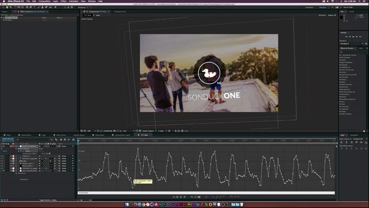This screenshot has height=208, width=369.
Task: Click the Search Help input field
Action: pos(353,8)
